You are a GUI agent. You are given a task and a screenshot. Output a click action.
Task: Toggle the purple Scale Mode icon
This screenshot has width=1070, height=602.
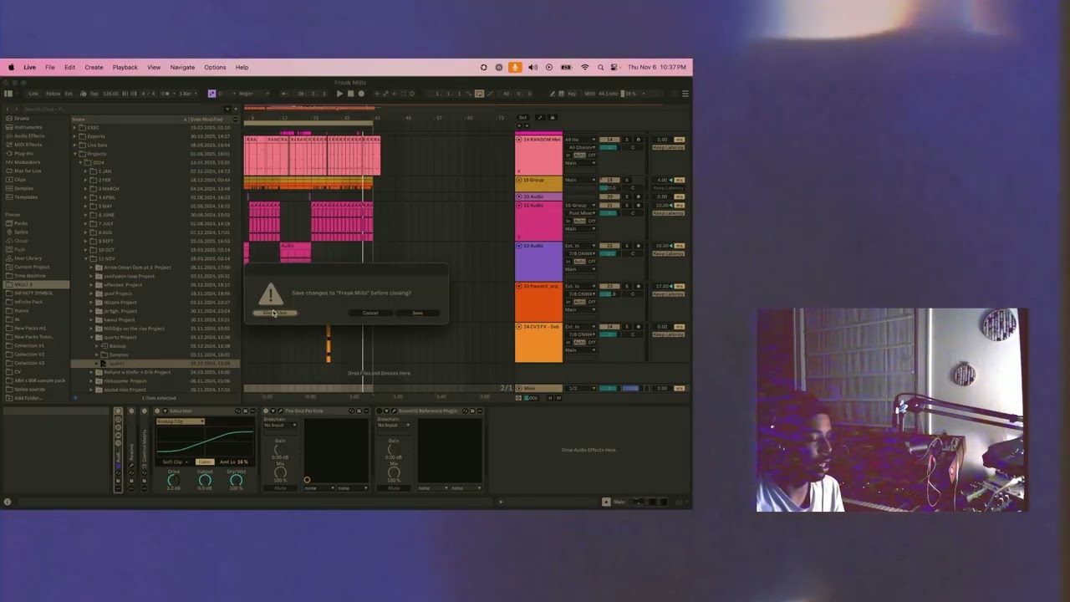(211, 94)
